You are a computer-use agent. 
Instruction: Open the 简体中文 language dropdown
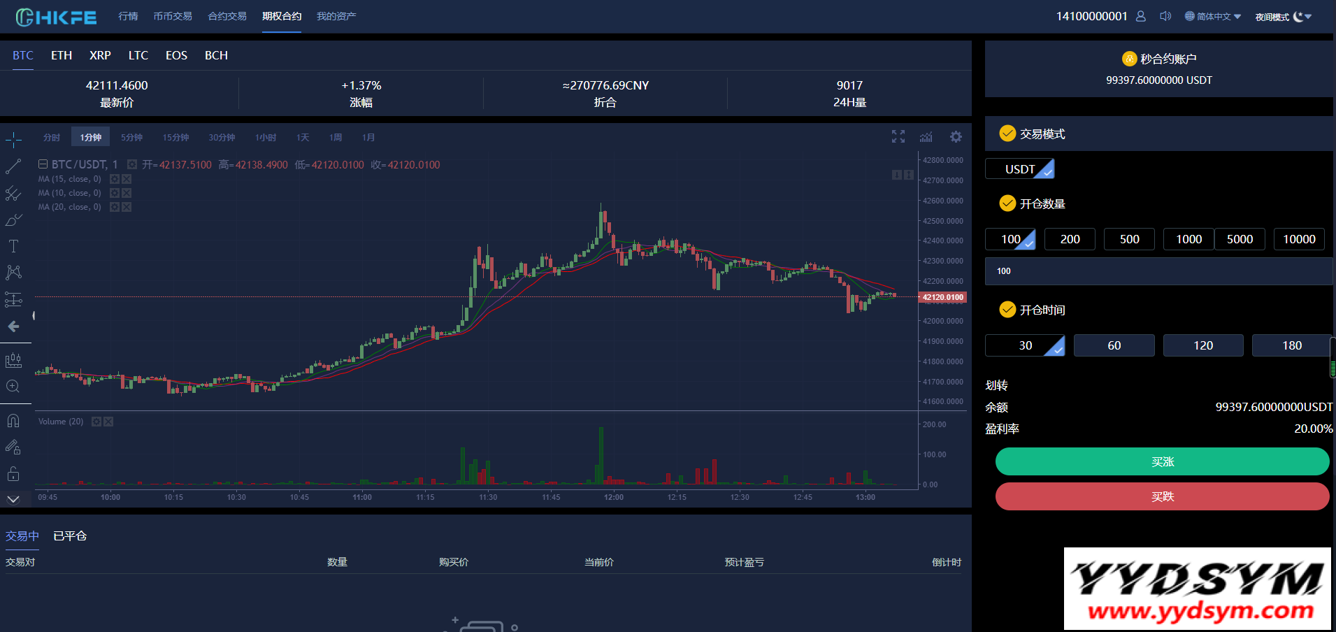(1213, 16)
